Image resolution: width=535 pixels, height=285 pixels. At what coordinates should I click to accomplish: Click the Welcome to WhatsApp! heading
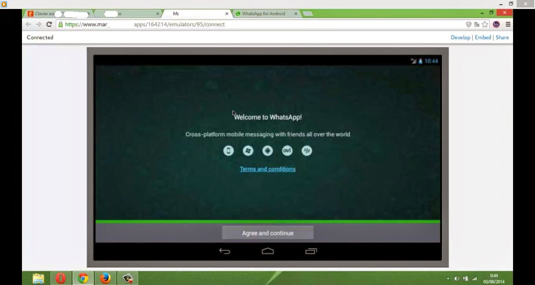(x=268, y=117)
